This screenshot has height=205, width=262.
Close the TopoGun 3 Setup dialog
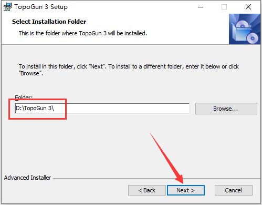coord(248,7)
